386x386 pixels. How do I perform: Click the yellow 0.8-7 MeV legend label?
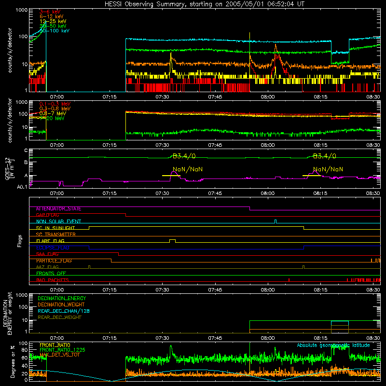pos(53,113)
